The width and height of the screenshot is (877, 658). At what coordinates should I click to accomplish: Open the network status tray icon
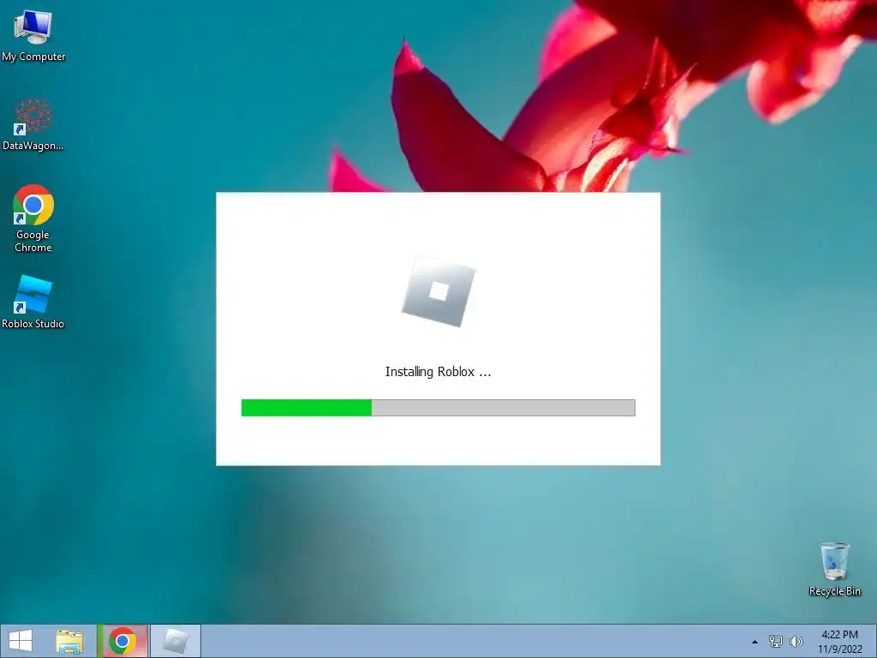pos(776,641)
